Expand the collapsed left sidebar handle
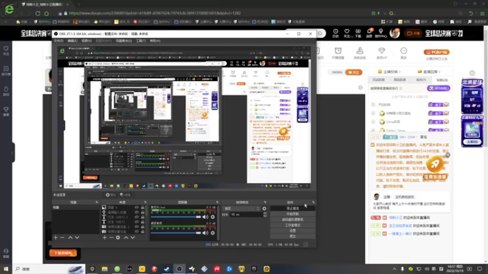488x274 pixels. 12,153
